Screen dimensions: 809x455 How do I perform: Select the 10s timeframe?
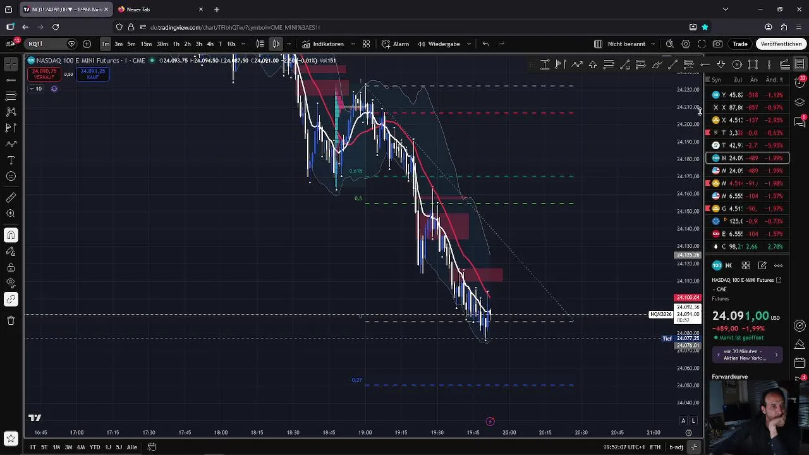tap(231, 44)
